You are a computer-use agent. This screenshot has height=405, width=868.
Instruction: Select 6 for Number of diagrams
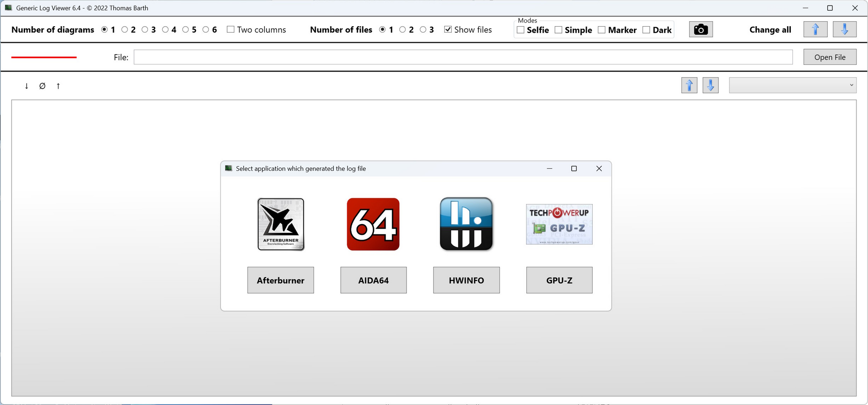pos(206,30)
